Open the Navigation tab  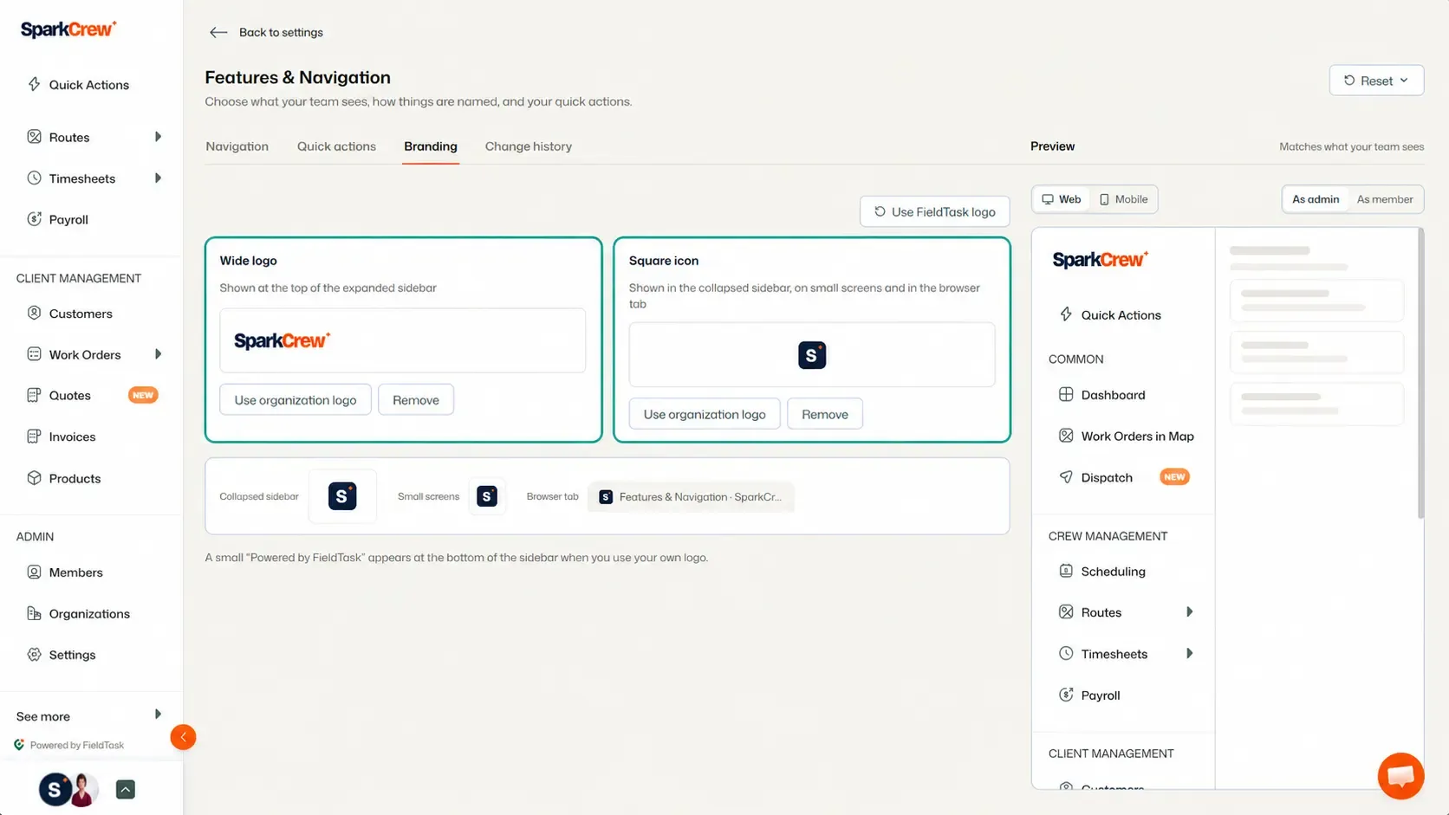pyautogui.click(x=237, y=146)
